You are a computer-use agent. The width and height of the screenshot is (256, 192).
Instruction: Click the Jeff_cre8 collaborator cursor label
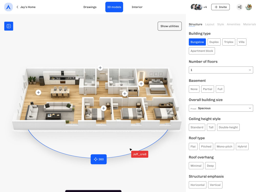point(140,154)
